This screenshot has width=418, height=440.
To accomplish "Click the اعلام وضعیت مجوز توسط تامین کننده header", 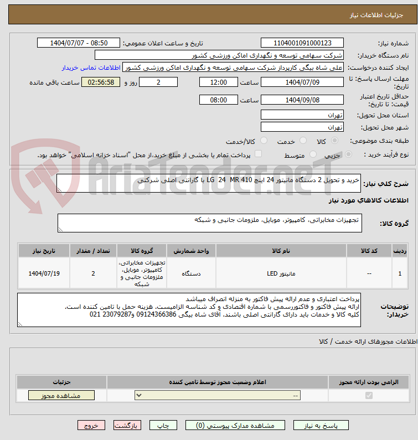I will tap(218, 382).
